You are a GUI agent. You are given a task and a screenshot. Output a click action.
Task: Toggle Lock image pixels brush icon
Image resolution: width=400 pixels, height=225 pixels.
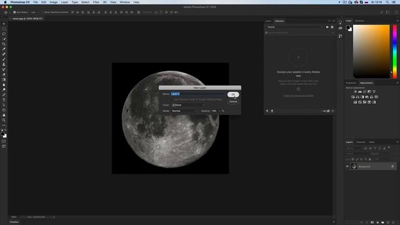357,159
